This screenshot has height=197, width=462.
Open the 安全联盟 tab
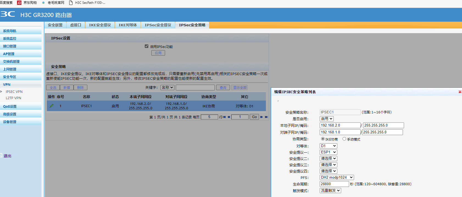point(55,25)
